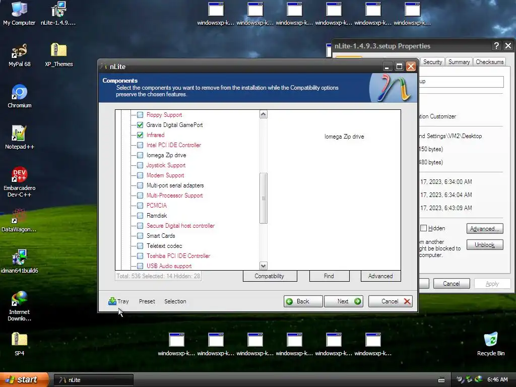Click Advanced... button in Properties window

click(x=485, y=228)
